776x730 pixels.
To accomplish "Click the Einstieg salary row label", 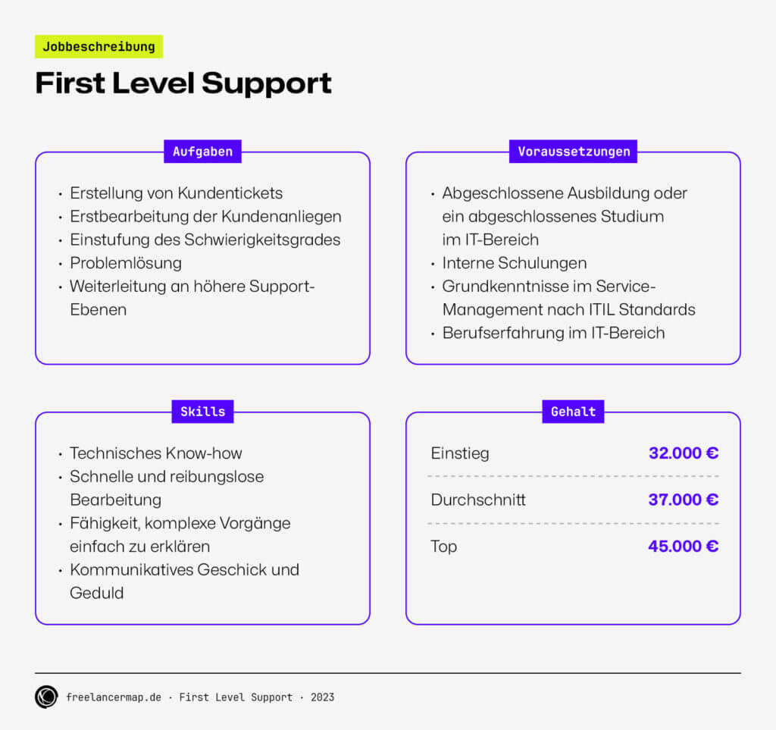I will pyautogui.click(x=460, y=453).
